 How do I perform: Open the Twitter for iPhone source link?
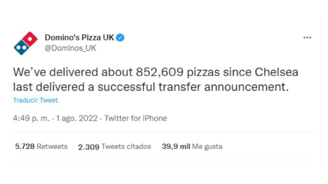136,118
